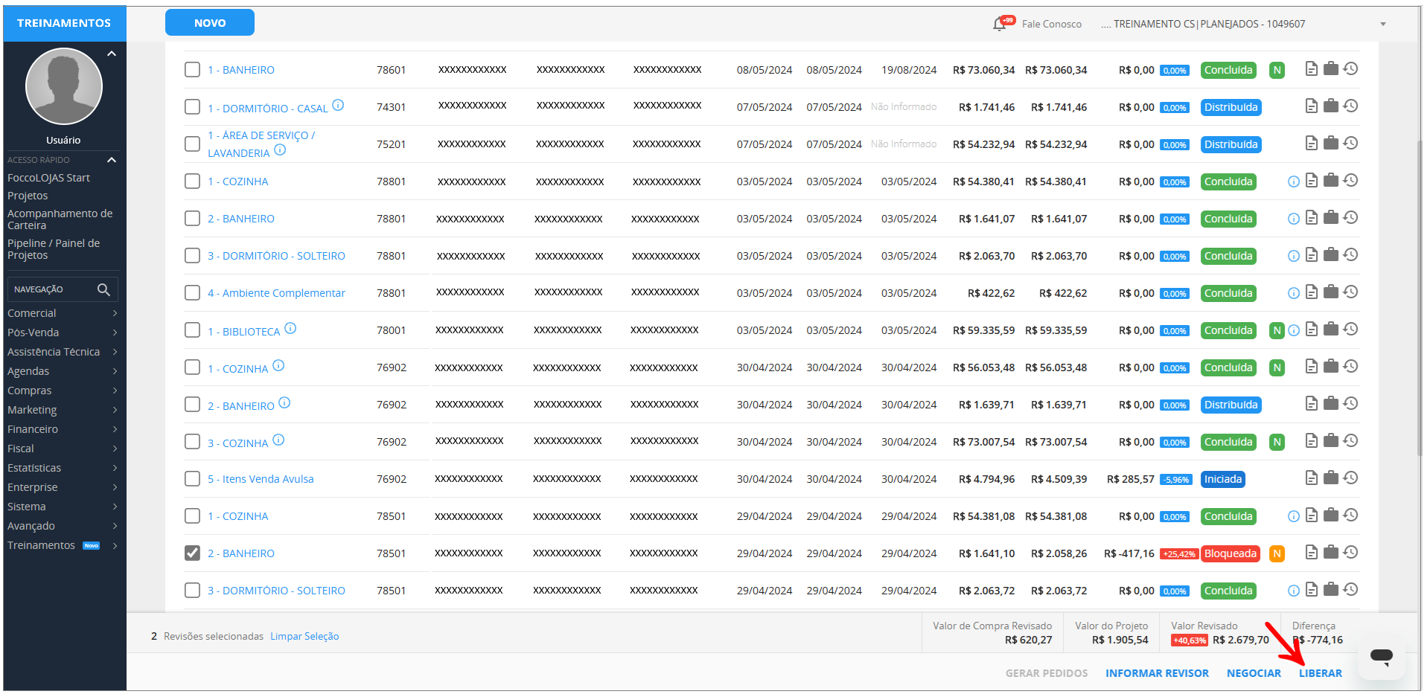
Task: Open the TREINAMENTO CS company dropdown arrow
Action: click(1383, 25)
